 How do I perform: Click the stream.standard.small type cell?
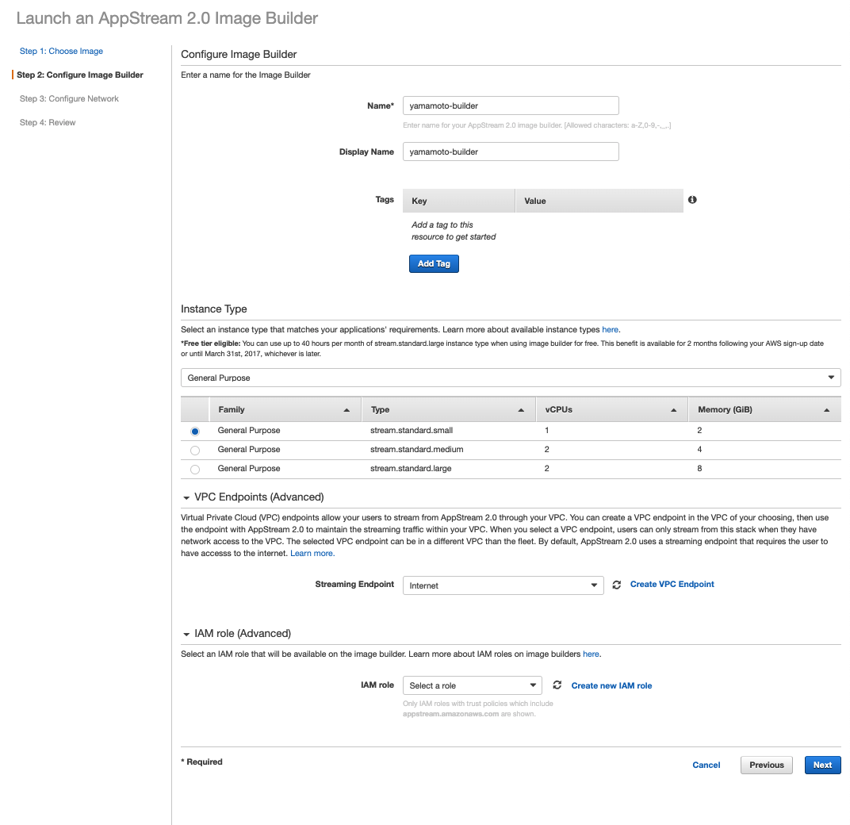point(412,430)
